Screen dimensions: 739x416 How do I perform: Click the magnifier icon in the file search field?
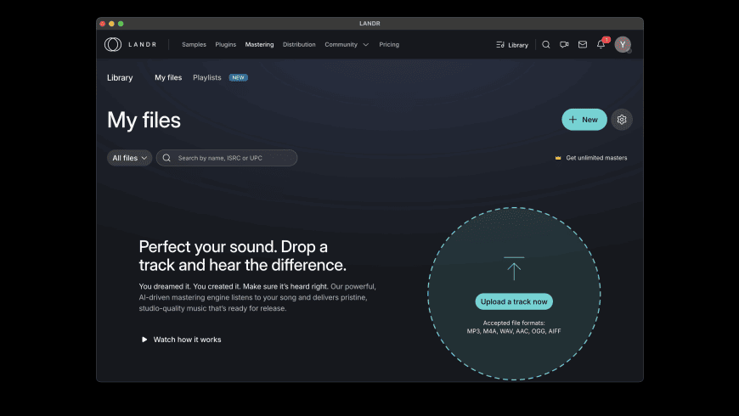(166, 158)
